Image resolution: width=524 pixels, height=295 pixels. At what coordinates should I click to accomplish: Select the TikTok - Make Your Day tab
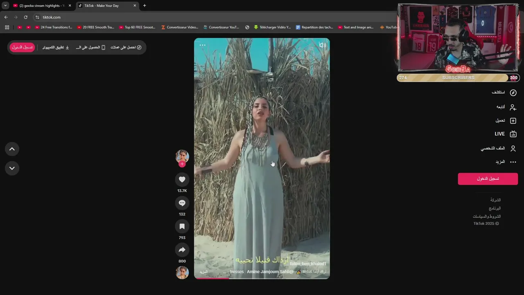(x=106, y=6)
